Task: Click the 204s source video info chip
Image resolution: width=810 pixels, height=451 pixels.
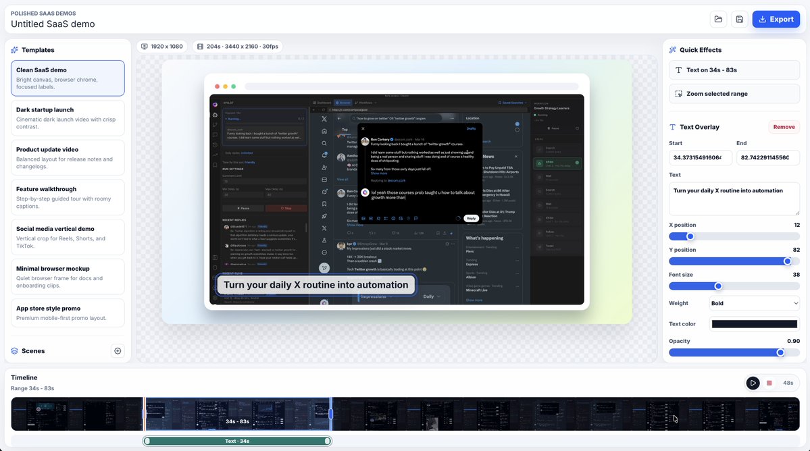Action: pyautogui.click(x=238, y=47)
